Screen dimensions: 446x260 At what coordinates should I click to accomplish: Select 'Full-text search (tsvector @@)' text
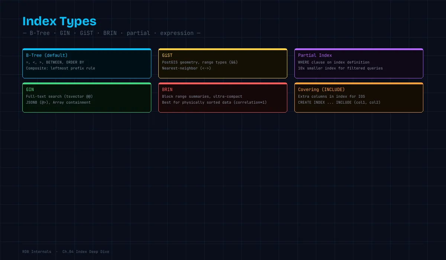59,97
